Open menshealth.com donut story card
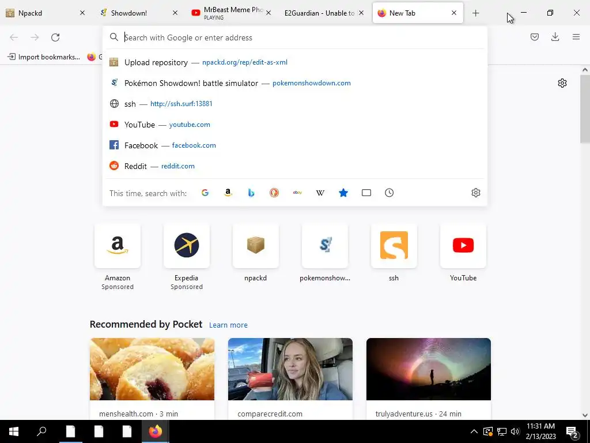 [x=152, y=378]
